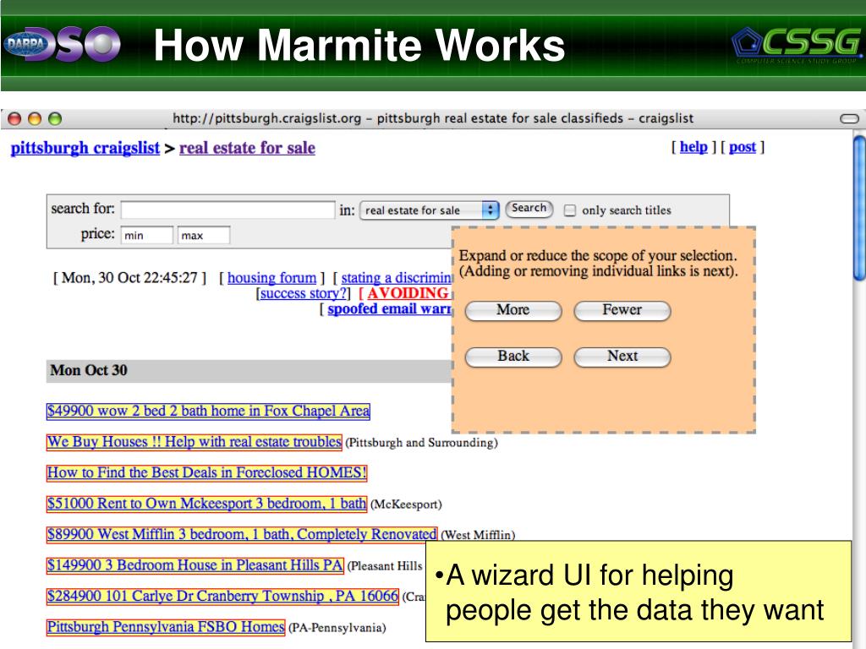This screenshot has width=866, height=649.
Task: Click the (McKeesport) location text
Action: [x=406, y=504]
